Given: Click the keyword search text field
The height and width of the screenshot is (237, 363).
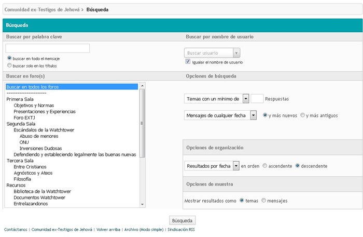Looking at the screenshot, I should tap(48, 48).
